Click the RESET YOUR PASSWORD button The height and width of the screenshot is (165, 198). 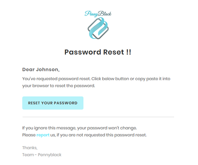pyautogui.click(x=53, y=103)
